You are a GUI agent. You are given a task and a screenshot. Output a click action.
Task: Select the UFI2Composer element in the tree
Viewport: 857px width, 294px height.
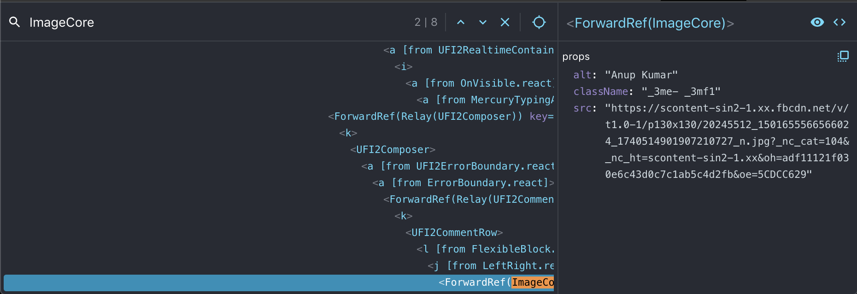(392, 149)
